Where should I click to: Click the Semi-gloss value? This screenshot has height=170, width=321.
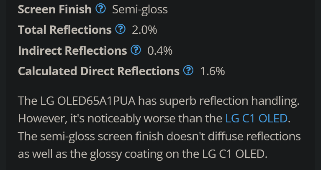pos(140,10)
